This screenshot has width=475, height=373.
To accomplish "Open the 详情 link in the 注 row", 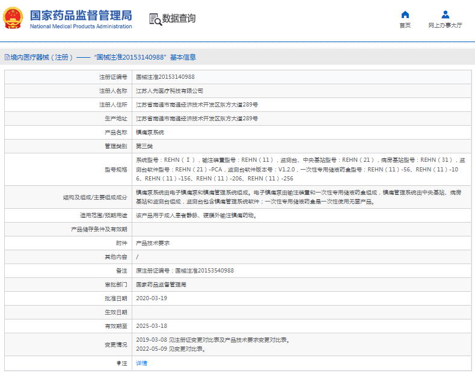I will coord(141,363).
